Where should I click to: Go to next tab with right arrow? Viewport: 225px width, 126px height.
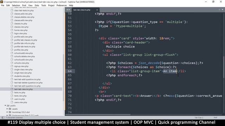69,10
